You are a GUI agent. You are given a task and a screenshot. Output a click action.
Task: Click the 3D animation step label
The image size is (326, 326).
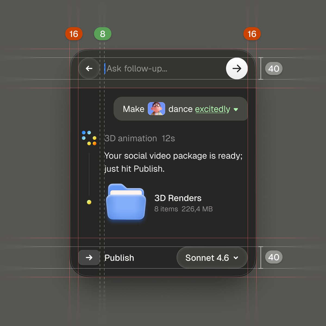[x=131, y=138]
